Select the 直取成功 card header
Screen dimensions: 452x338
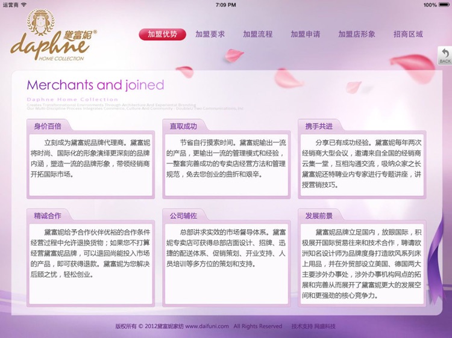click(183, 126)
